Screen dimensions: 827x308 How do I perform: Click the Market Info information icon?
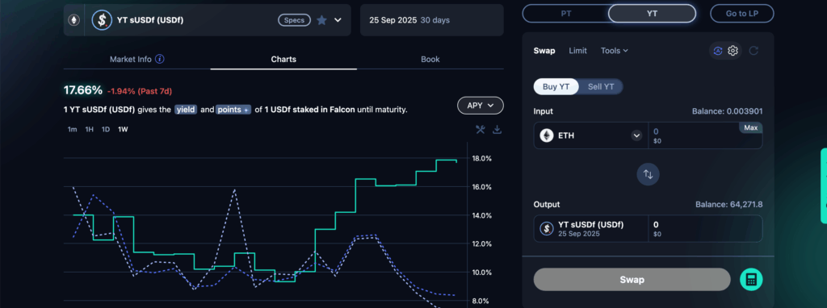(x=160, y=59)
